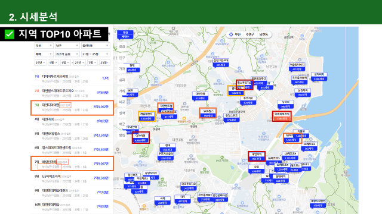Click the green checkmark icon beside the title
Screen dimensions: 382x214
pyautogui.click(x=10, y=34)
